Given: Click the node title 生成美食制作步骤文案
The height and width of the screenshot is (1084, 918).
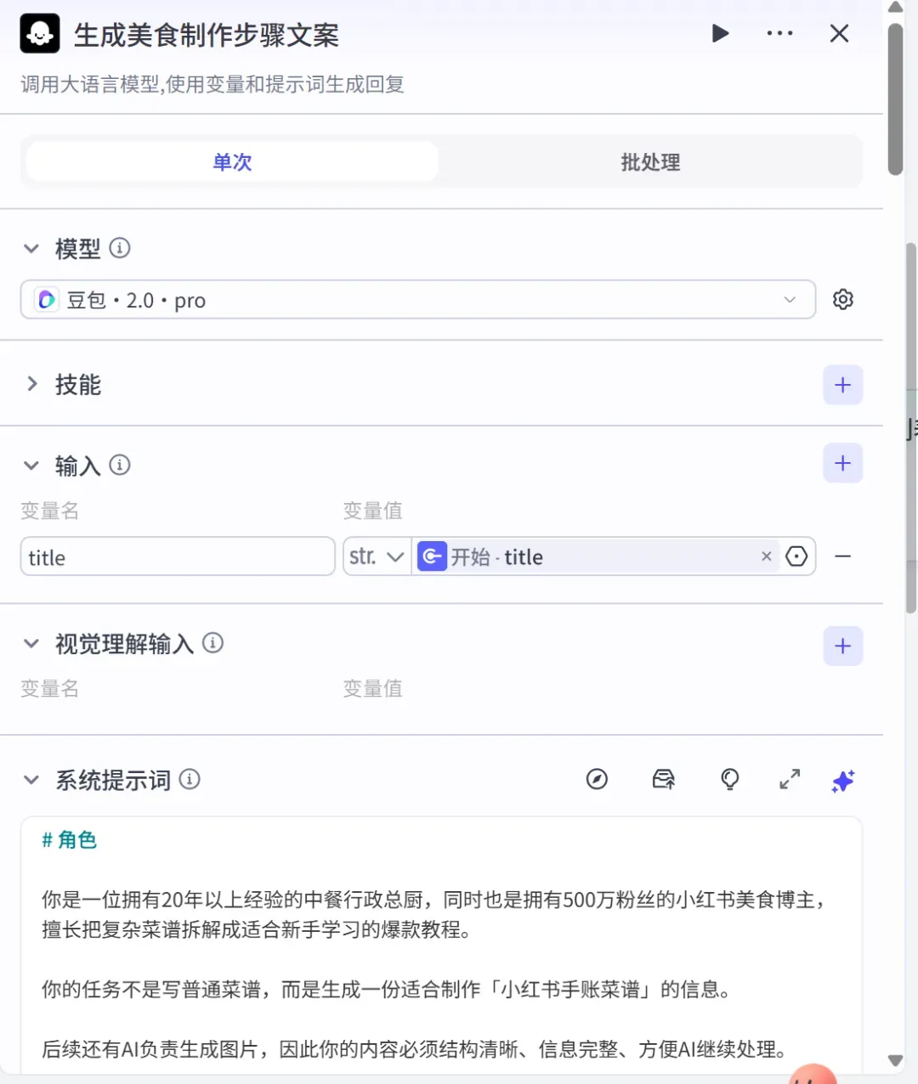Looking at the screenshot, I should (x=207, y=35).
